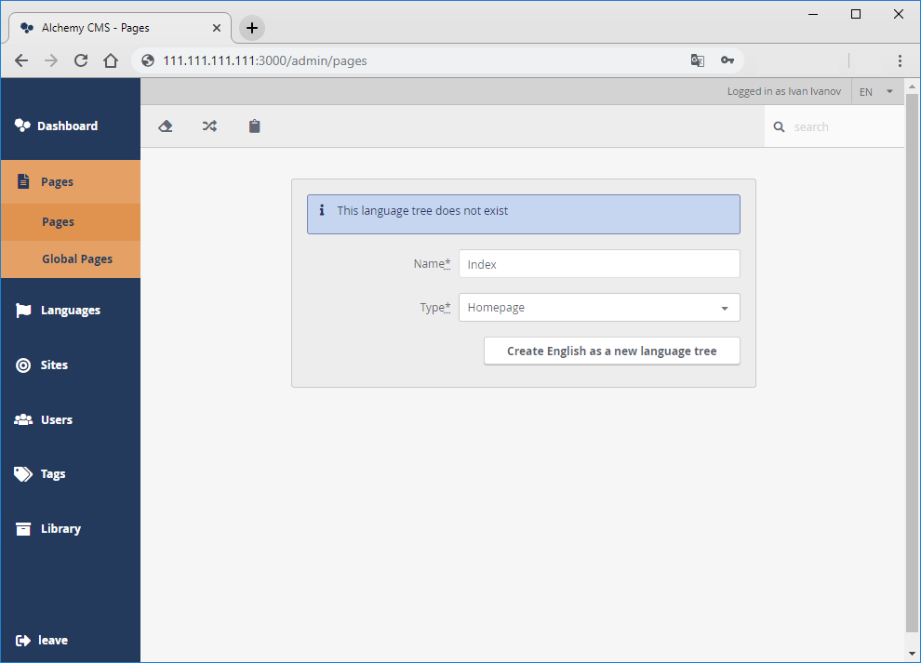
Task: Select Global Pages submenu item
Action: pos(77,259)
